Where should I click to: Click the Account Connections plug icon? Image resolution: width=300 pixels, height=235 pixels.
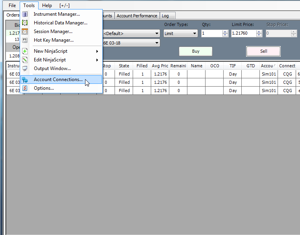pos(25,80)
